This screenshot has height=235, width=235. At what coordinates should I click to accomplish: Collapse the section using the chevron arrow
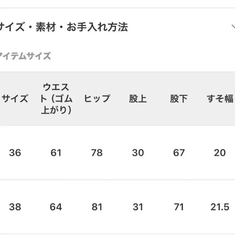pos(233,27)
